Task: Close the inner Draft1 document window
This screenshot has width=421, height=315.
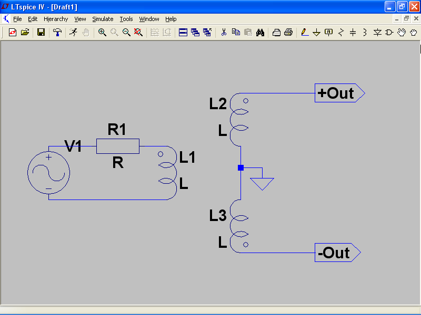Action: pos(416,18)
